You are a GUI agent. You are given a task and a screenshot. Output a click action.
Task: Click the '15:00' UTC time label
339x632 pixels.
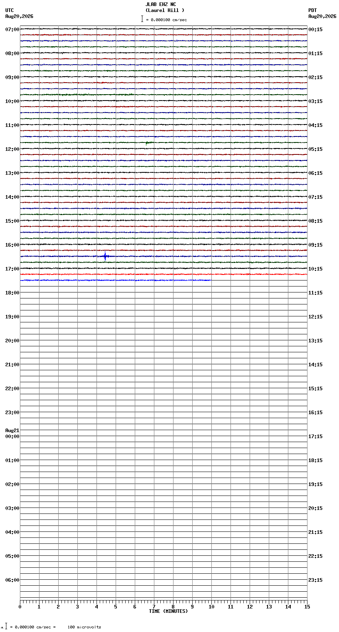pyautogui.click(x=12, y=221)
